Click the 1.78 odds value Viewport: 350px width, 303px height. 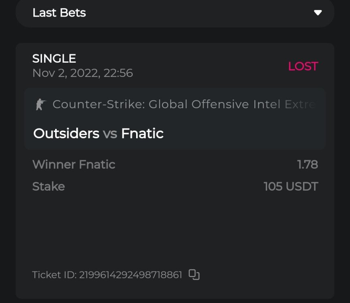coord(307,164)
